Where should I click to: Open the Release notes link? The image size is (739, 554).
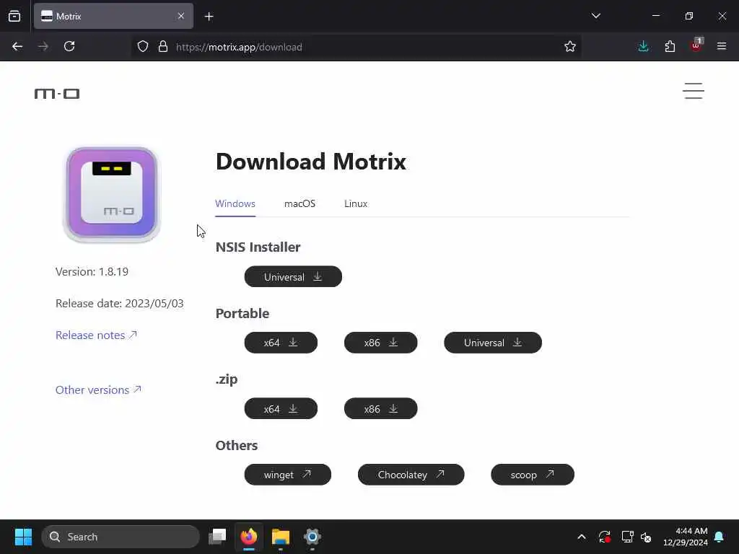pyautogui.click(x=96, y=335)
